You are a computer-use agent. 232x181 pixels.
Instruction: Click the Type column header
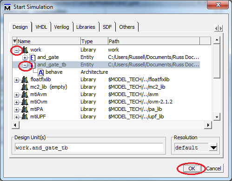[94, 41]
